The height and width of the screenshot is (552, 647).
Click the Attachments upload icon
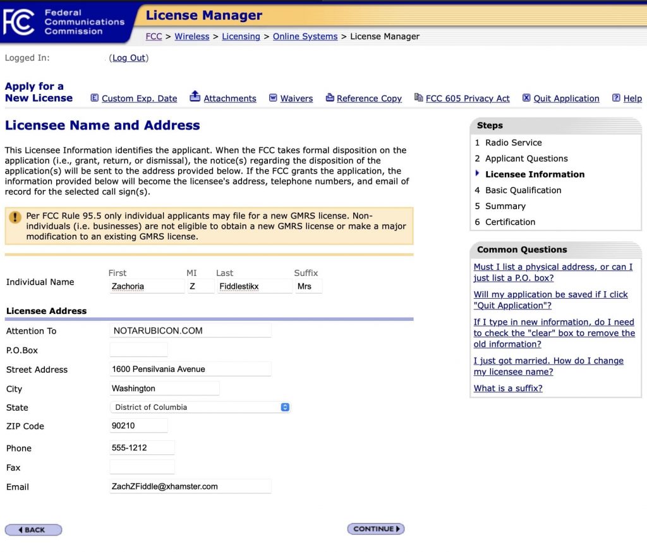click(195, 96)
